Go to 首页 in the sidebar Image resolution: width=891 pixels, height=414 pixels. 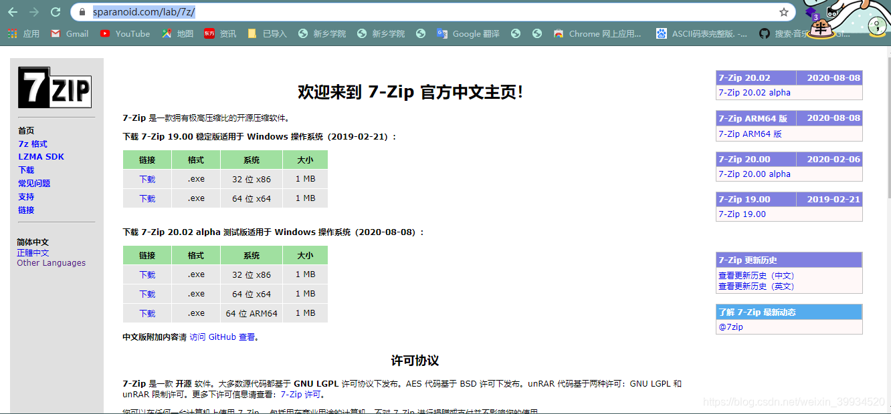[26, 131]
